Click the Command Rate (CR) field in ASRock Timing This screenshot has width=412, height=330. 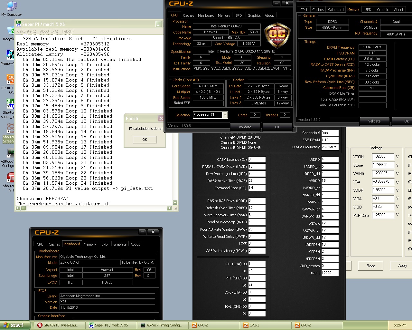pos(257,188)
